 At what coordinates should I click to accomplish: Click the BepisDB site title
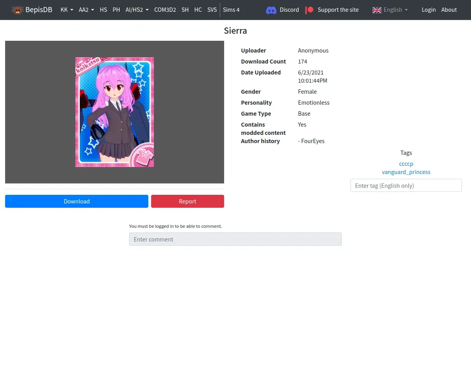point(39,10)
